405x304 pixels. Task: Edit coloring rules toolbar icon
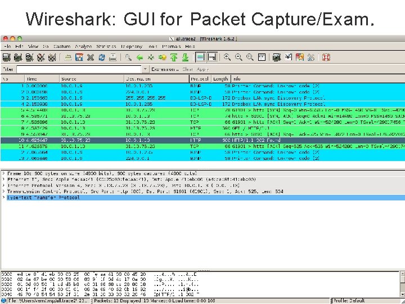(300, 57)
